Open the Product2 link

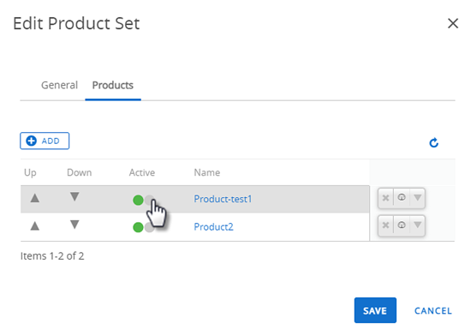pyautogui.click(x=213, y=226)
